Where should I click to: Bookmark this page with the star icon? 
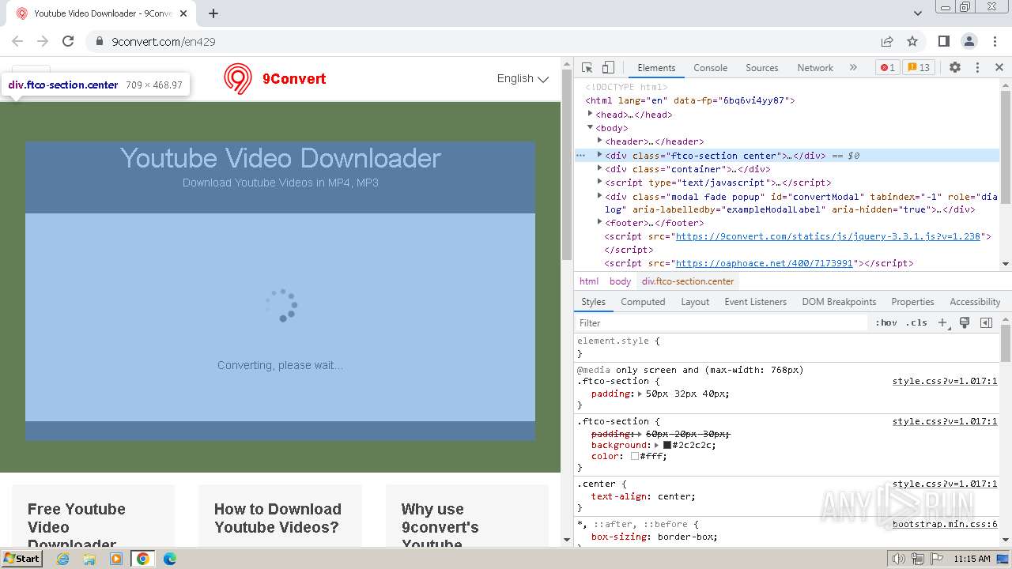[x=912, y=41]
